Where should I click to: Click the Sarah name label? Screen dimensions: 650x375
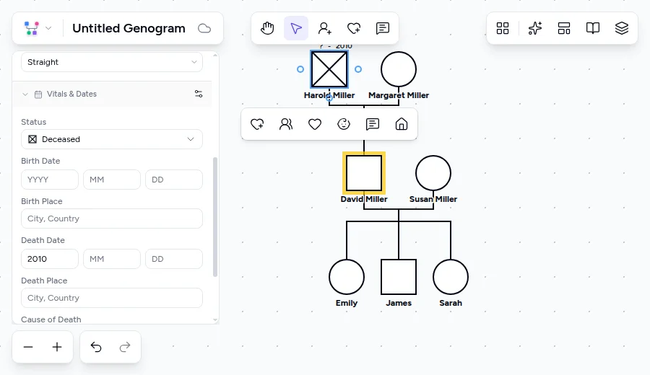tap(451, 303)
